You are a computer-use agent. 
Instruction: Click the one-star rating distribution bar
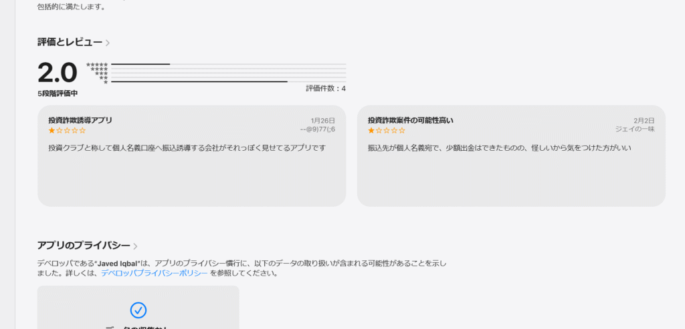click(229, 81)
